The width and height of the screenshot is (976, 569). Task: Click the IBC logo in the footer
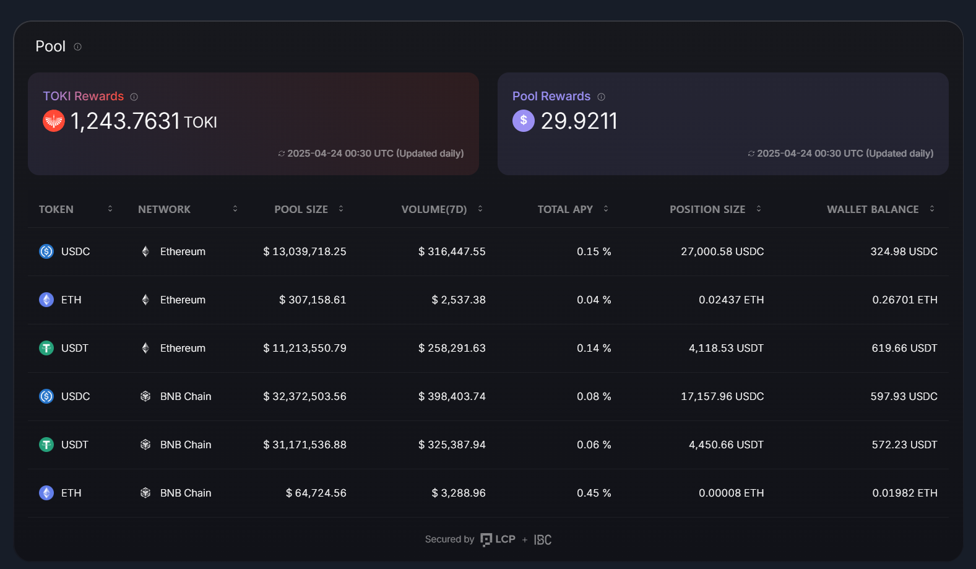(543, 540)
